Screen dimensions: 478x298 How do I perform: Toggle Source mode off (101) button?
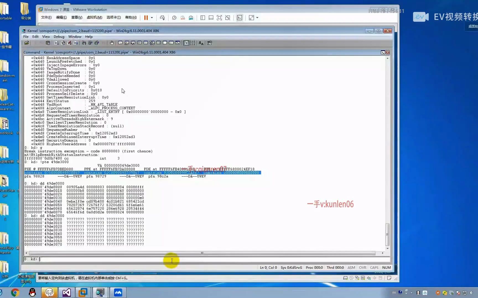(x=193, y=43)
